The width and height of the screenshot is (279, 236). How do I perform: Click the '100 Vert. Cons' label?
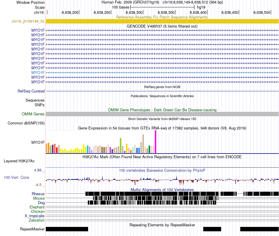(x=16, y=178)
